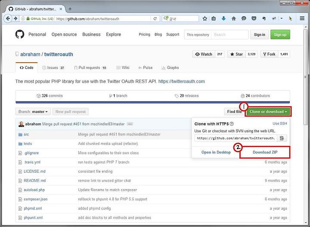Copy clone URL with clipboard icon
This screenshot has width=310, height=227.
[282, 138]
